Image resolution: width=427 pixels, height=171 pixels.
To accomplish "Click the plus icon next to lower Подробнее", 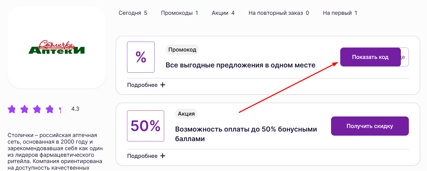I will coord(163,156).
